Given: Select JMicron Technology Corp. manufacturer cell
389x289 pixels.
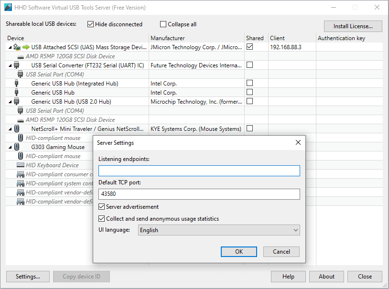Looking at the screenshot, I should [196, 47].
